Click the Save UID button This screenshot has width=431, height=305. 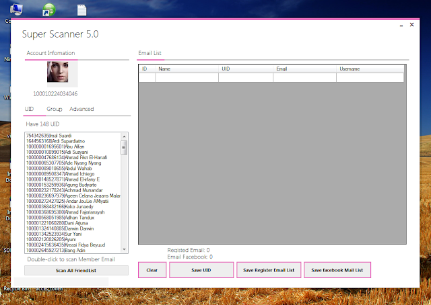pos(201,270)
